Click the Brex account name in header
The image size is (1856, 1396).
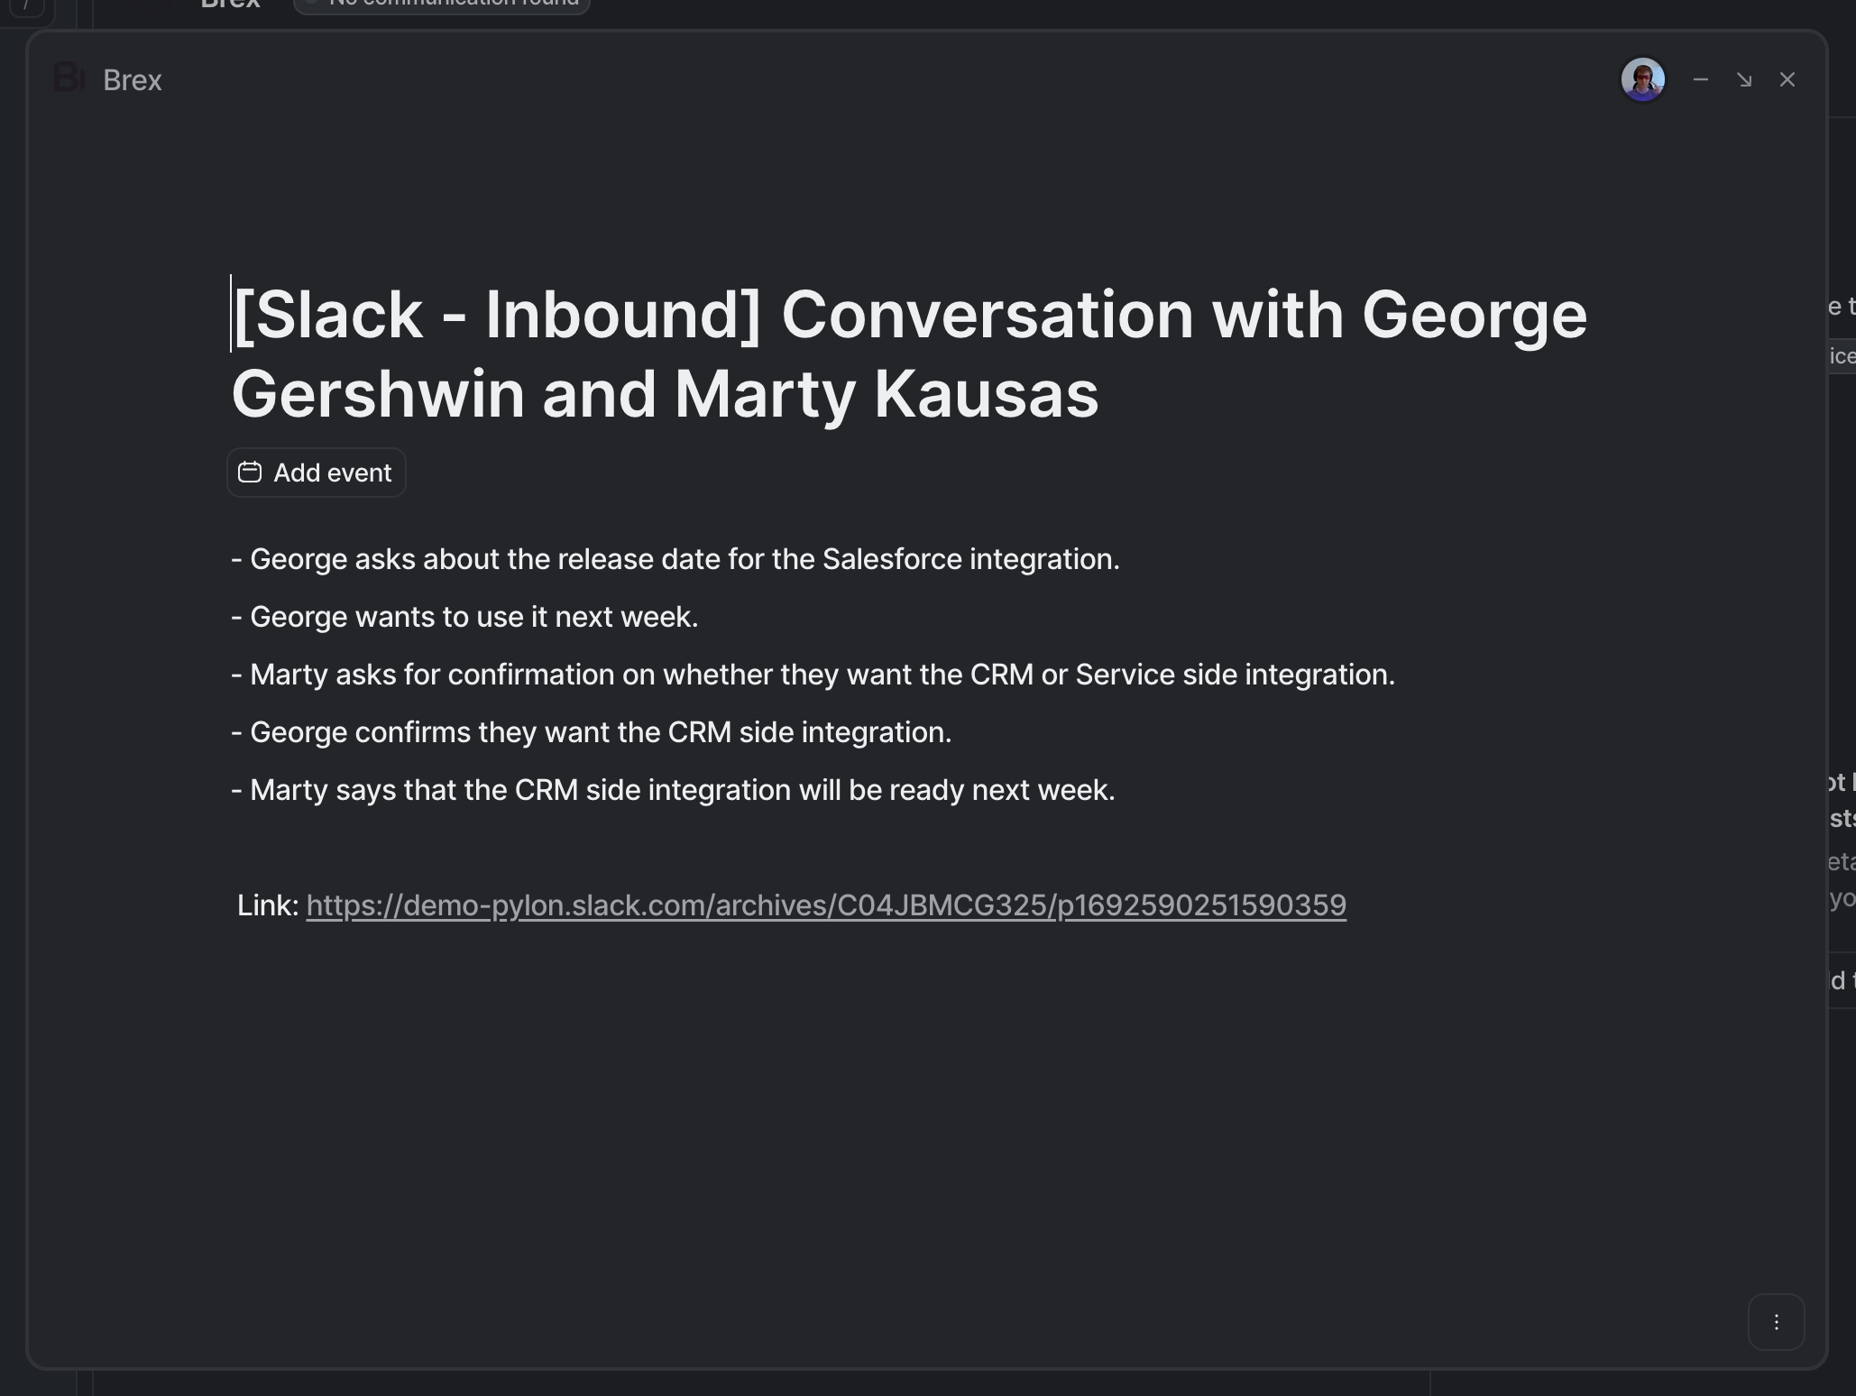[x=133, y=80]
